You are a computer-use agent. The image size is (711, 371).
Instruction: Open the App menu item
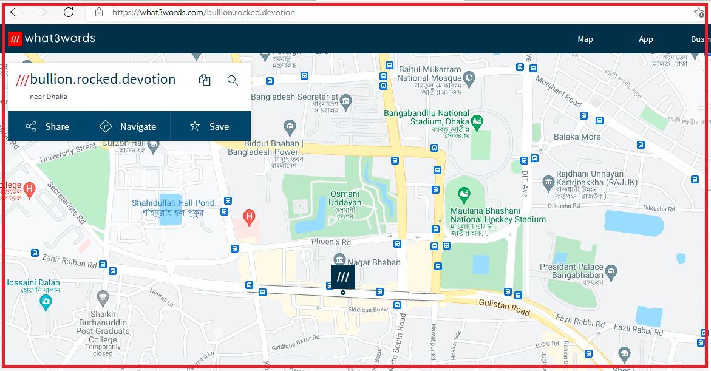point(645,39)
